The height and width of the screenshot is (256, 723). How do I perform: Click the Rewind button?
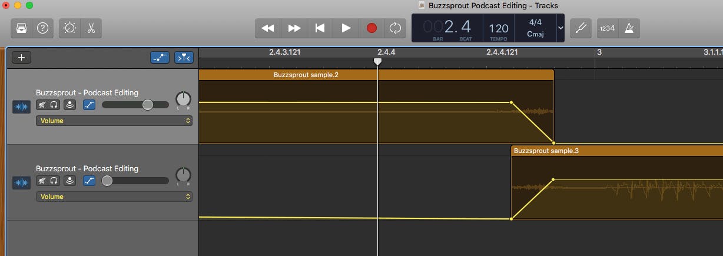point(268,28)
